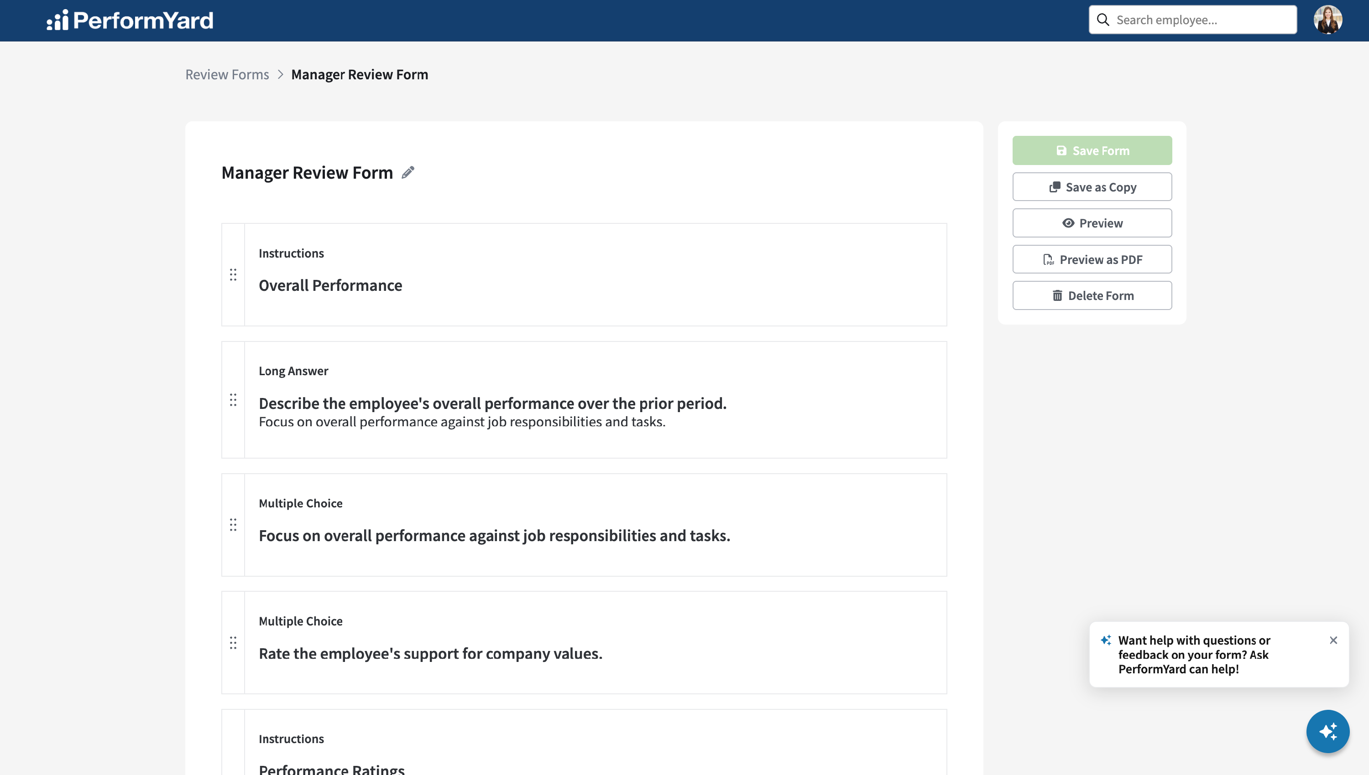Dismiss the Ask PerformYard help popup

pos(1333,640)
